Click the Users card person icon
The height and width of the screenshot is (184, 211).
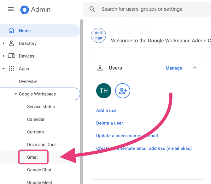(100, 68)
